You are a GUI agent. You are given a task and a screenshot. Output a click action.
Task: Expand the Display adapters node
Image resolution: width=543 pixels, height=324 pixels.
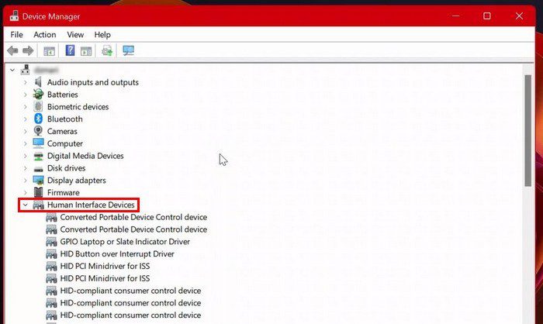coord(26,181)
